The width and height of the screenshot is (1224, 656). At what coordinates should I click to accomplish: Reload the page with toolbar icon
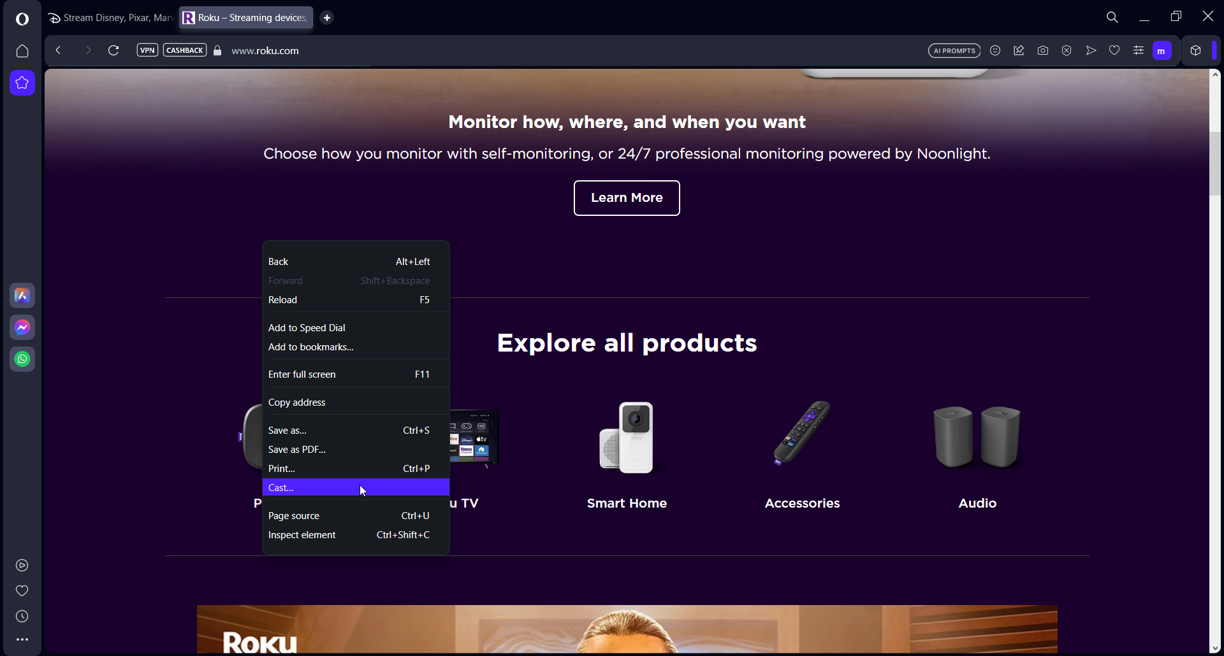(113, 50)
